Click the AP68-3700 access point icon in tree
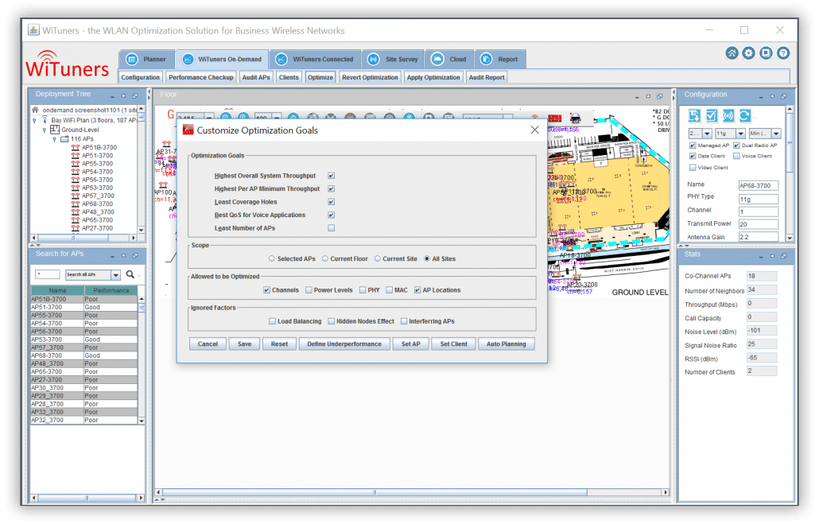Screen dimensions: 819x524 76,204
